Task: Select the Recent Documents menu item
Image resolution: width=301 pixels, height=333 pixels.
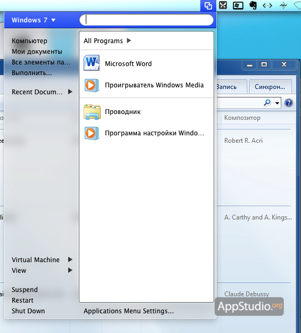Action: tap(42, 92)
